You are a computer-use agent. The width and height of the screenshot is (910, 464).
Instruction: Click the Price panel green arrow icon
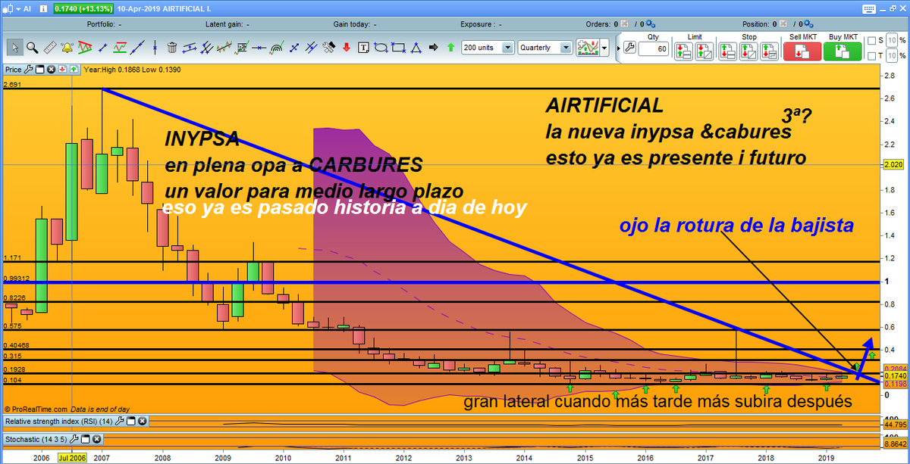74,70
